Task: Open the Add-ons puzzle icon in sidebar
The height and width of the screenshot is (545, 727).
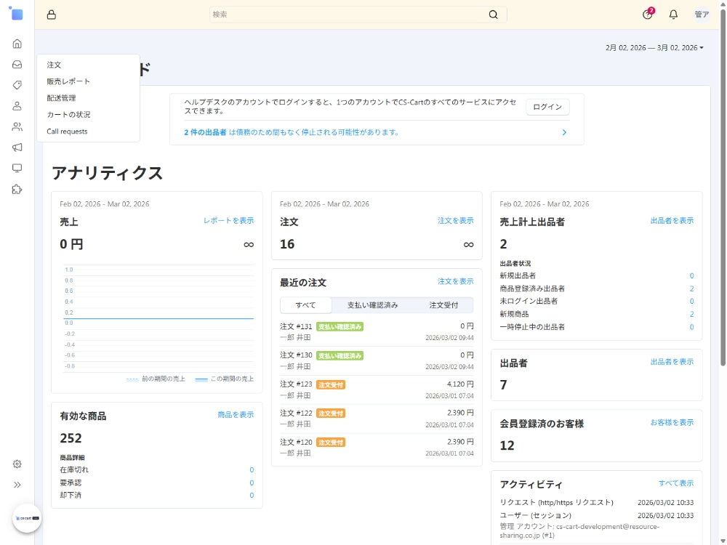Action: pos(17,189)
